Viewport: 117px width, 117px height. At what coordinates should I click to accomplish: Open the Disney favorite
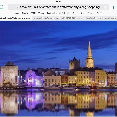[25, 13]
